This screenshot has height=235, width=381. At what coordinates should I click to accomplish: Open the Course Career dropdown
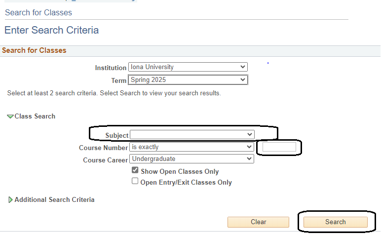pyautogui.click(x=191, y=159)
